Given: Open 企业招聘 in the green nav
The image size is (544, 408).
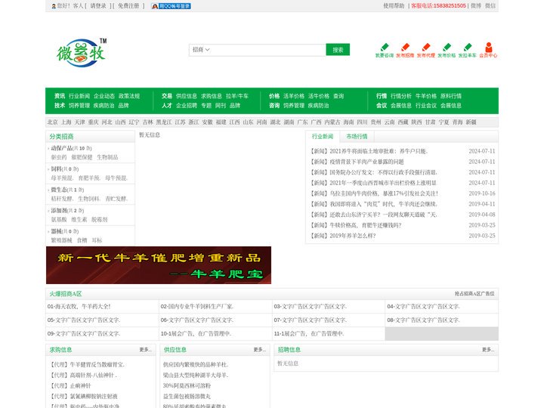Looking at the screenshot, I should (x=187, y=106).
